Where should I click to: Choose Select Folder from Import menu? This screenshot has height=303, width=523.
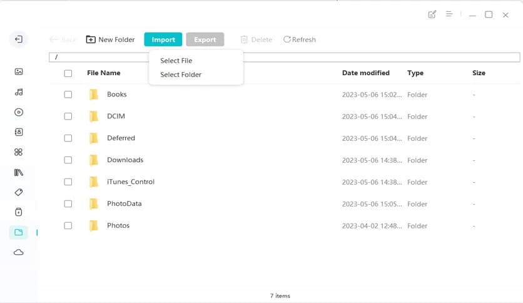pos(181,74)
